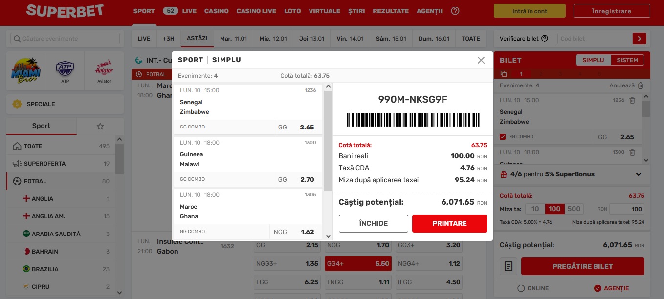The width and height of the screenshot is (664, 299).
Task: Set stake to 100 RON preset
Action: point(554,209)
